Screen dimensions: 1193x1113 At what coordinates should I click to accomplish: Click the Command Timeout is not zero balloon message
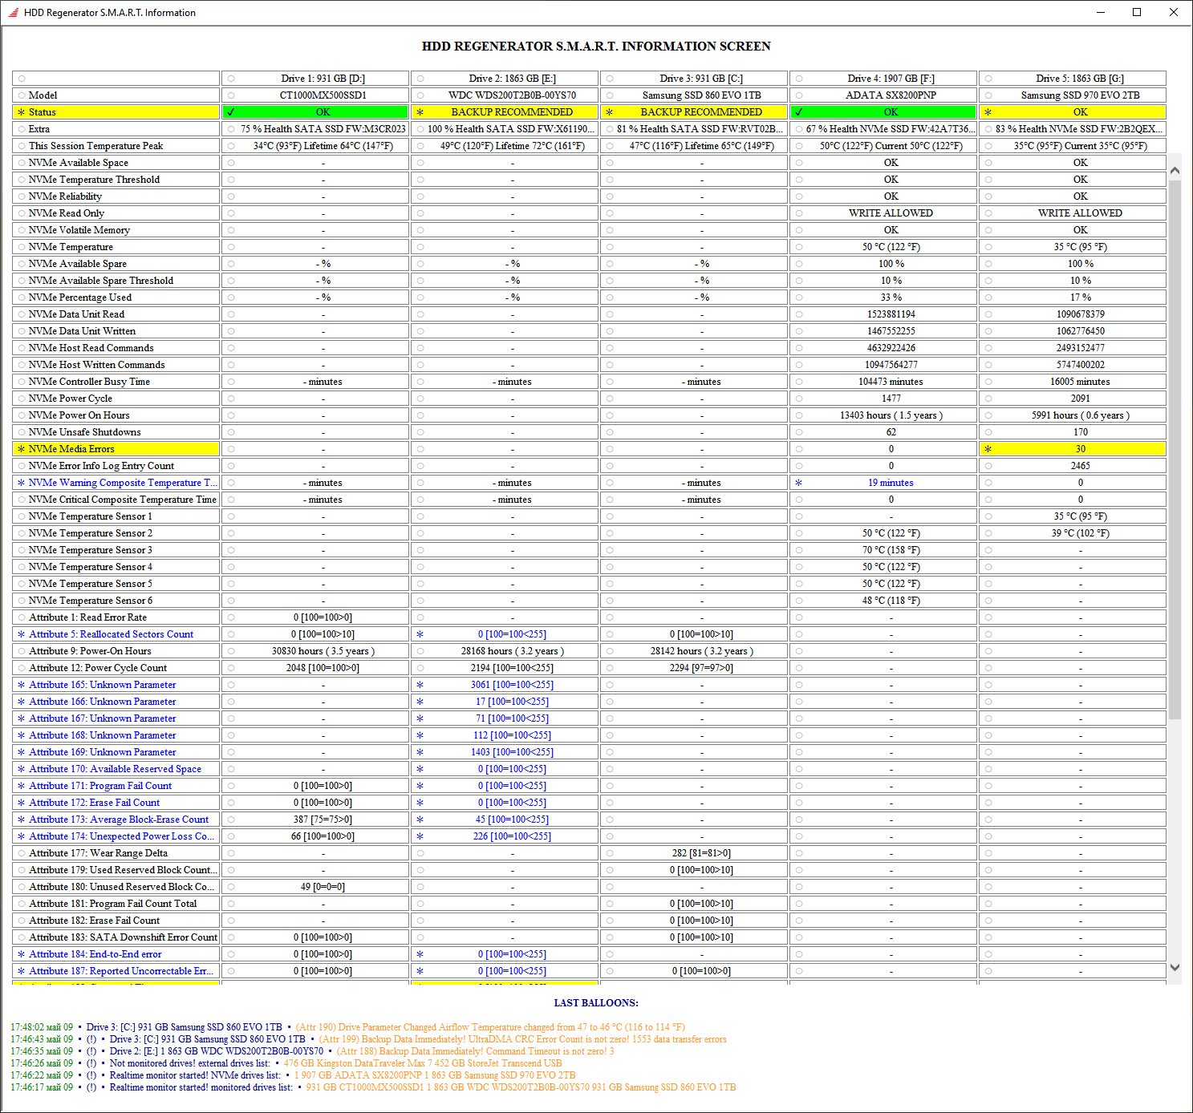point(475,1051)
